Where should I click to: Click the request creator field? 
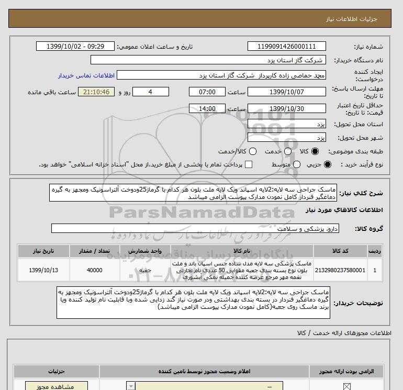(221, 75)
